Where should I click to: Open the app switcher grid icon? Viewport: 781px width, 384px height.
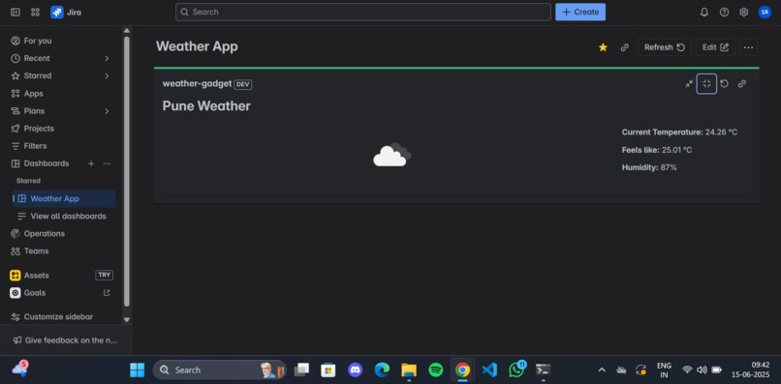[x=35, y=12]
